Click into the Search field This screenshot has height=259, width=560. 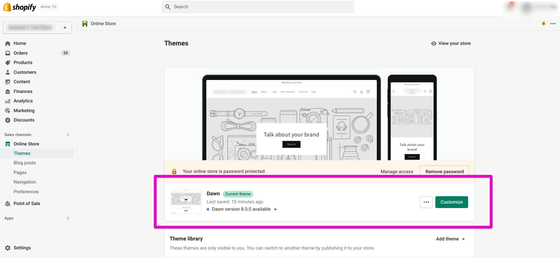258,7
